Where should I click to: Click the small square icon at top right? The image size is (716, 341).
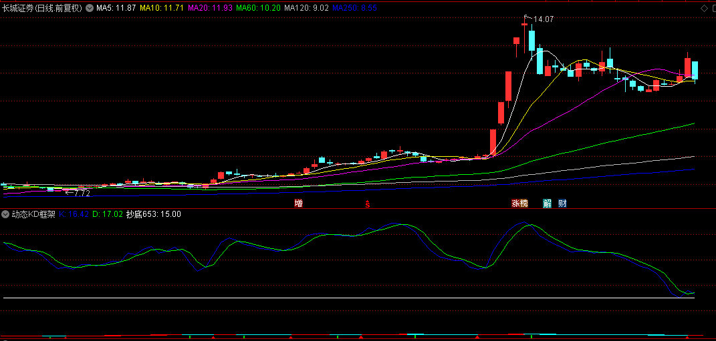click(x=711, y=8)
